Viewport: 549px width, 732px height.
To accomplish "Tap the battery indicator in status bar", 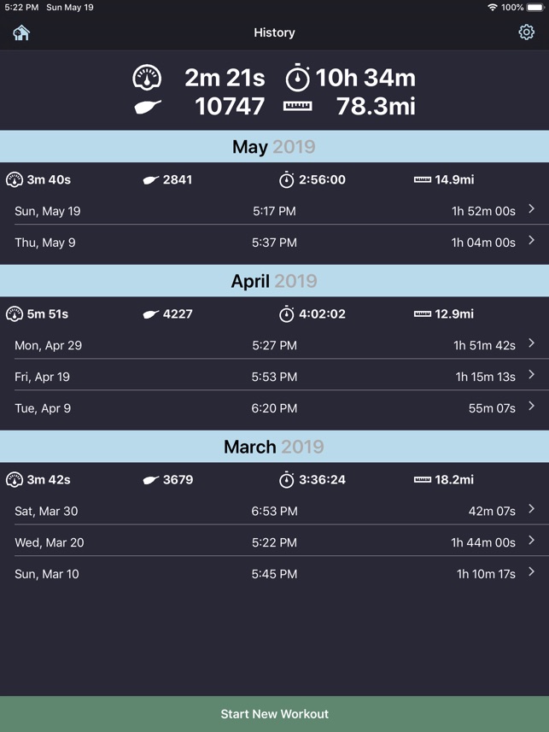I will pyautogui.click(x=535, y=8).
